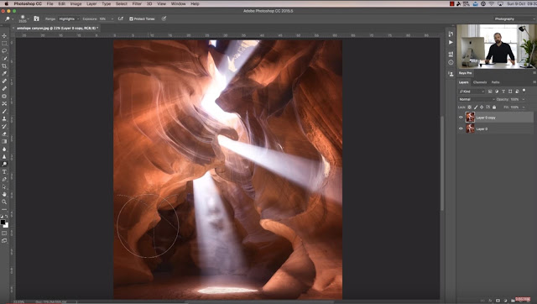The height and width of the screenshot is (304, 537).
Task: Select the Type tool
Action: [4, 171]
